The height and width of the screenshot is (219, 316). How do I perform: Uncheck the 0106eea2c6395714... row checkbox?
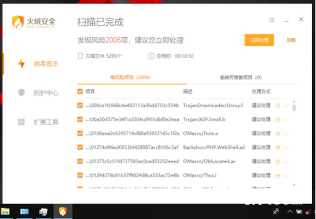[x=80, y=133]
